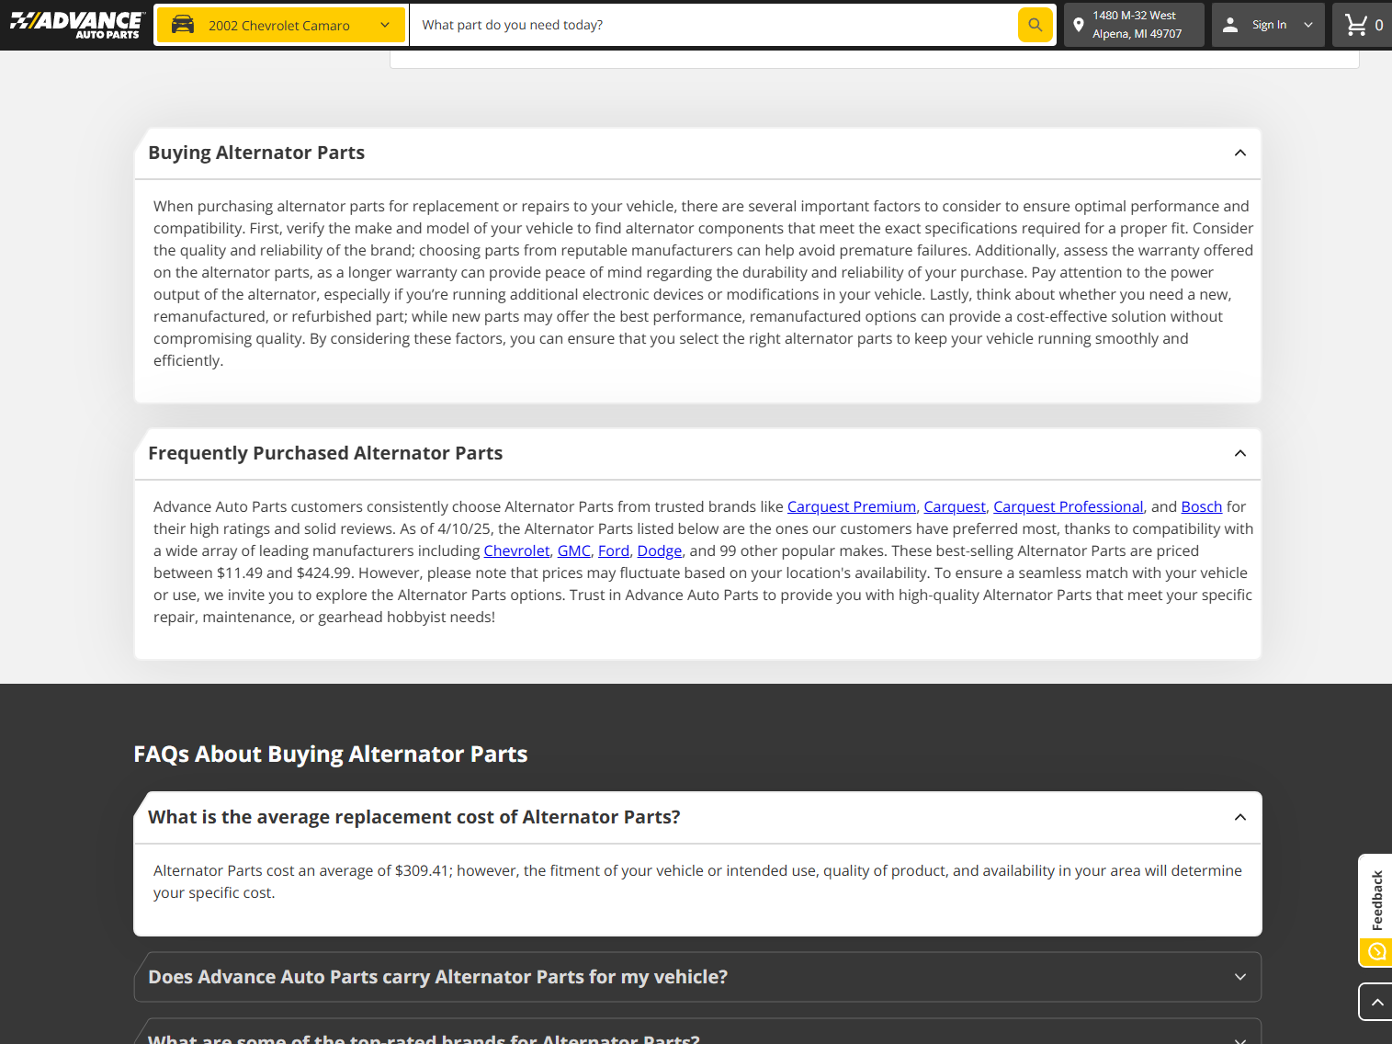Expand 'Does Advance Auto Parts carry Alternator Parts' FAQ
The height and width of the screenshot is (1044, 1392).
coord(697,977)
